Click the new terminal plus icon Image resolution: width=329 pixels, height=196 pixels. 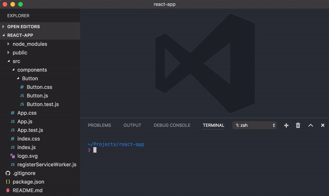coord(286,126)
